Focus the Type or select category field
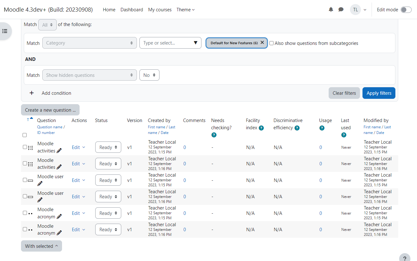 pyautogui.click(x=170, y=43)
